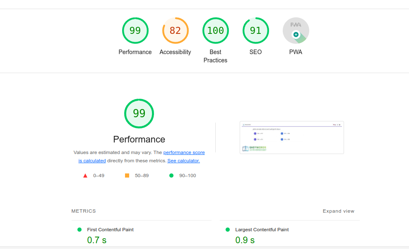This screenshot has height=249, width=409.
Task: Click the orange square 50–89 legend icon
Action: (x=127, y=175)
